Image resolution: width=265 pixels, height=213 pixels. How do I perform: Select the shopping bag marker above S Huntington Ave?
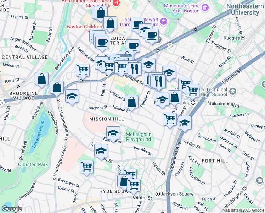coord(57,88)
